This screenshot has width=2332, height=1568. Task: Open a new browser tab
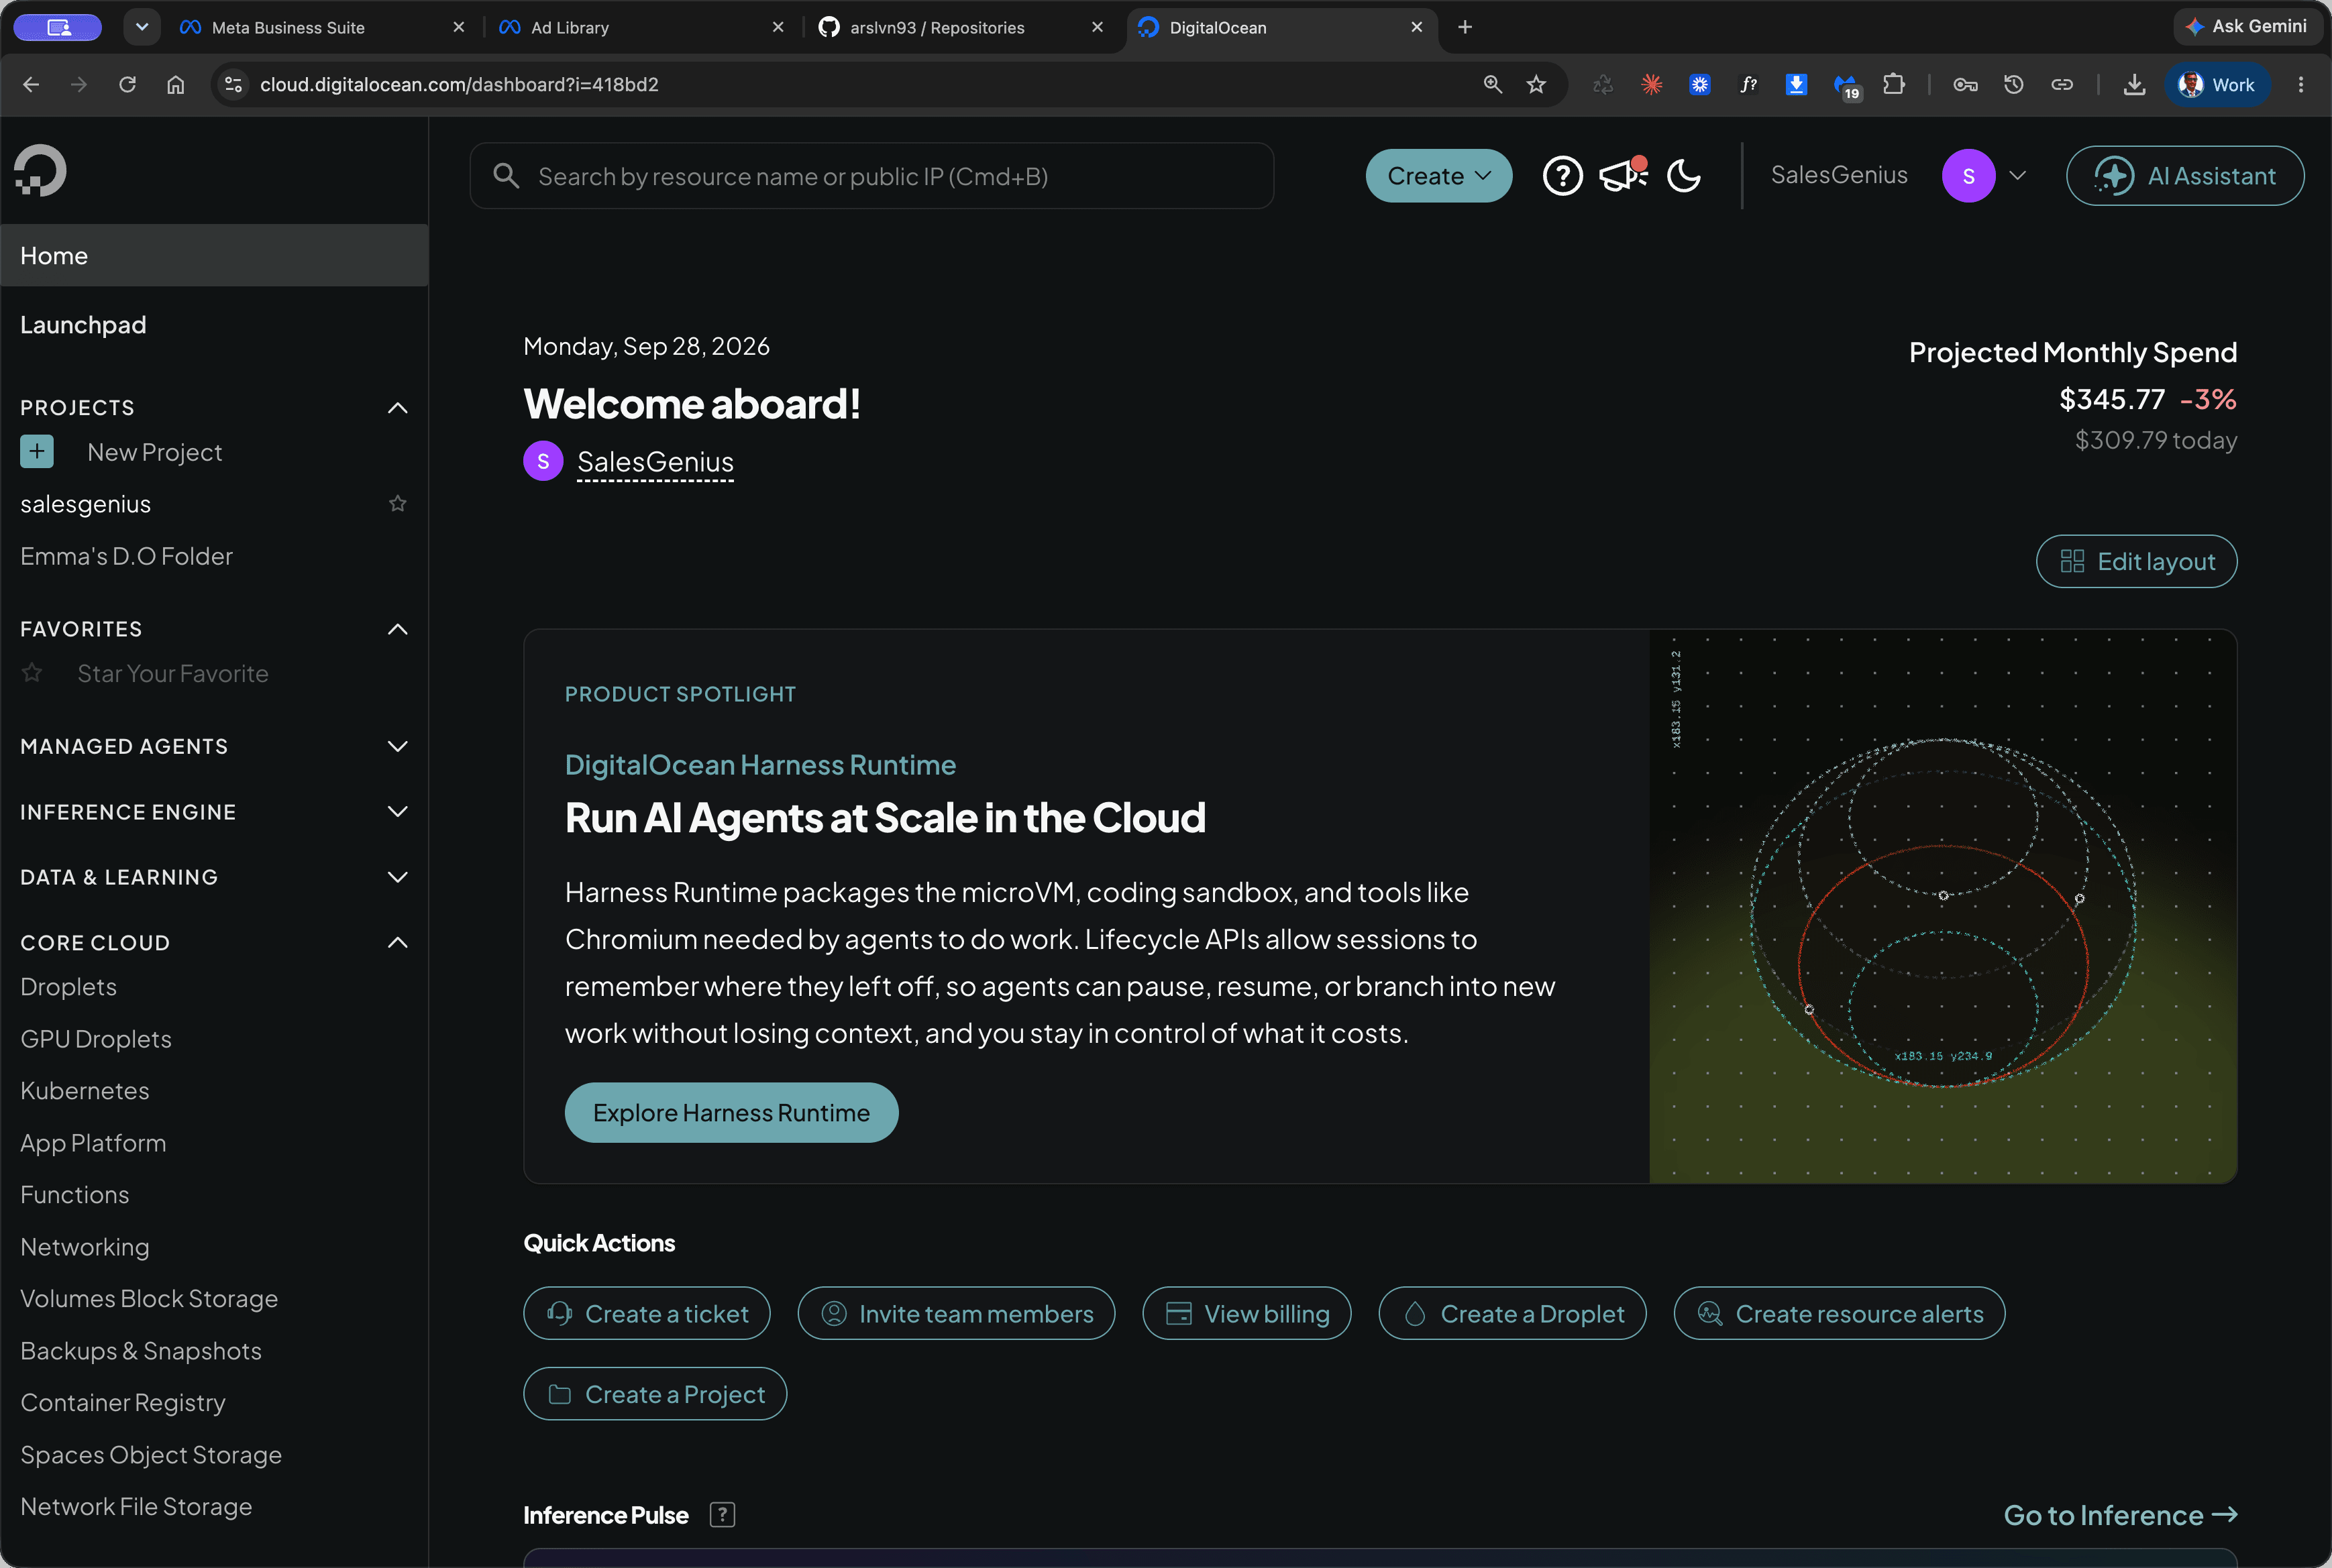pyautogui.click(x=1465, y=27)
